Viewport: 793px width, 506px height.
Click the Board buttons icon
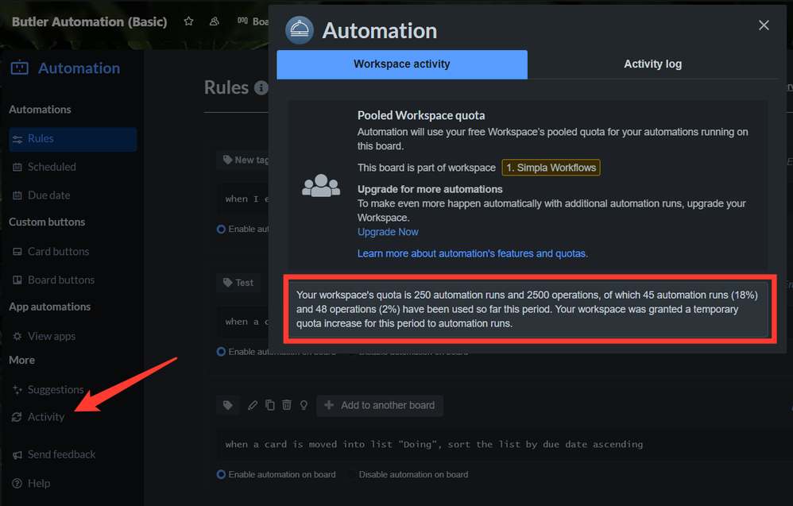click(17, 280)
